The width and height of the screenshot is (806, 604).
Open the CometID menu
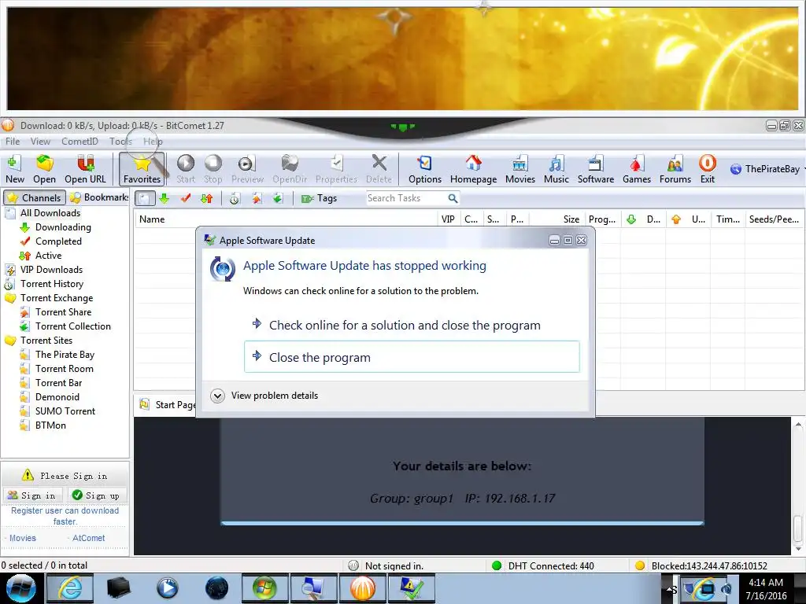point(79,142)
